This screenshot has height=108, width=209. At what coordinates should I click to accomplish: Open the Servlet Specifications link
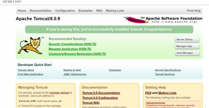pos(168,70)
